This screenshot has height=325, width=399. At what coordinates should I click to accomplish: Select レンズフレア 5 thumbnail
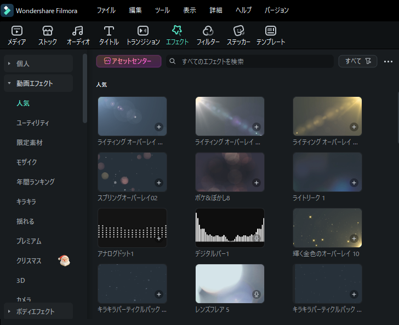[x=230, y=283]
